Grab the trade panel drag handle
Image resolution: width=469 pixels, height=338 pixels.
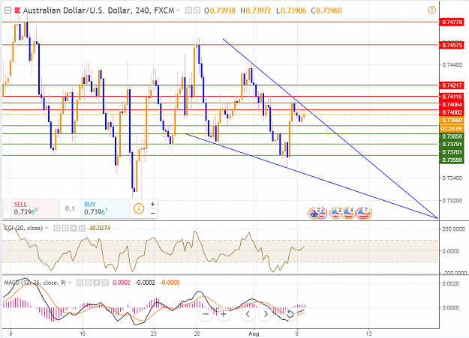pyautogui.click(x=7, y=208)
